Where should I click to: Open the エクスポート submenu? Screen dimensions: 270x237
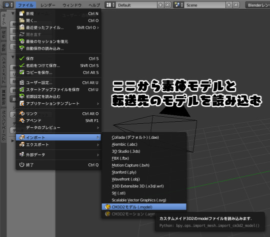tap(58, 144)
